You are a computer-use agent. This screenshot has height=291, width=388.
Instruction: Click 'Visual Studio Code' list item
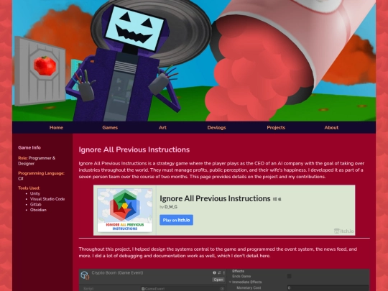[47, 199]
